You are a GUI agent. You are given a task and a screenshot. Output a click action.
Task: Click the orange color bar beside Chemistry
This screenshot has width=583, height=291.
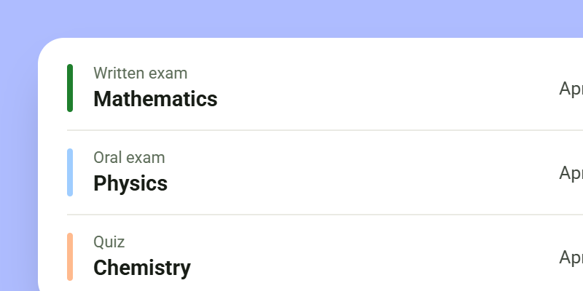70,257
